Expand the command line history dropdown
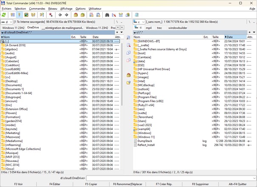 pyautogui.click(x=254, y=179)
